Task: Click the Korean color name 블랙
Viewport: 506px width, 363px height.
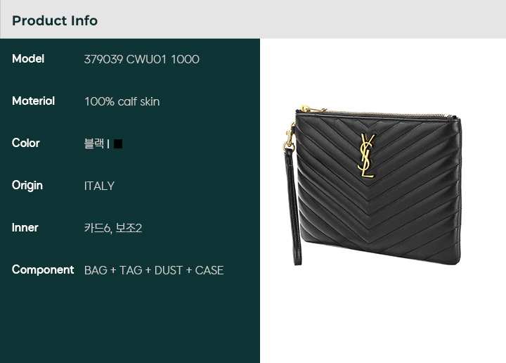Action: coord(94,144)
